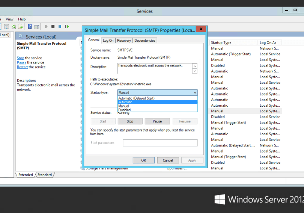Viewport: 304px width, 213px height.
Task: Click the Transports electronic mail description inside dialog
Action: click(x=150, y=66)
